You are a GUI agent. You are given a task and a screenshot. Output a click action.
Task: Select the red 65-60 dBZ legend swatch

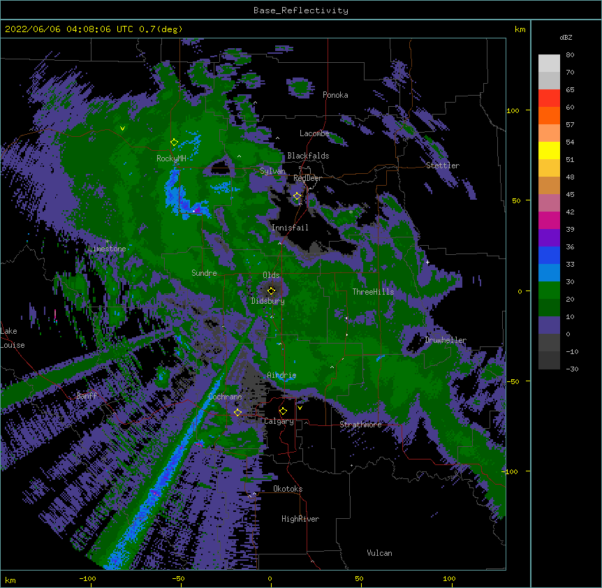point(549,98)
